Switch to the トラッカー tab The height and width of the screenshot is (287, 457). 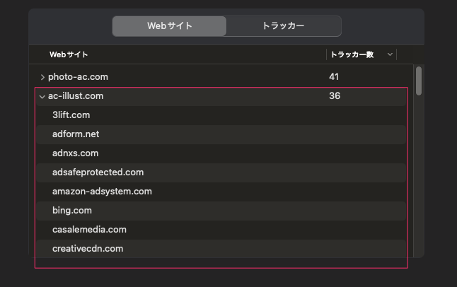click(x=283, y=26)
